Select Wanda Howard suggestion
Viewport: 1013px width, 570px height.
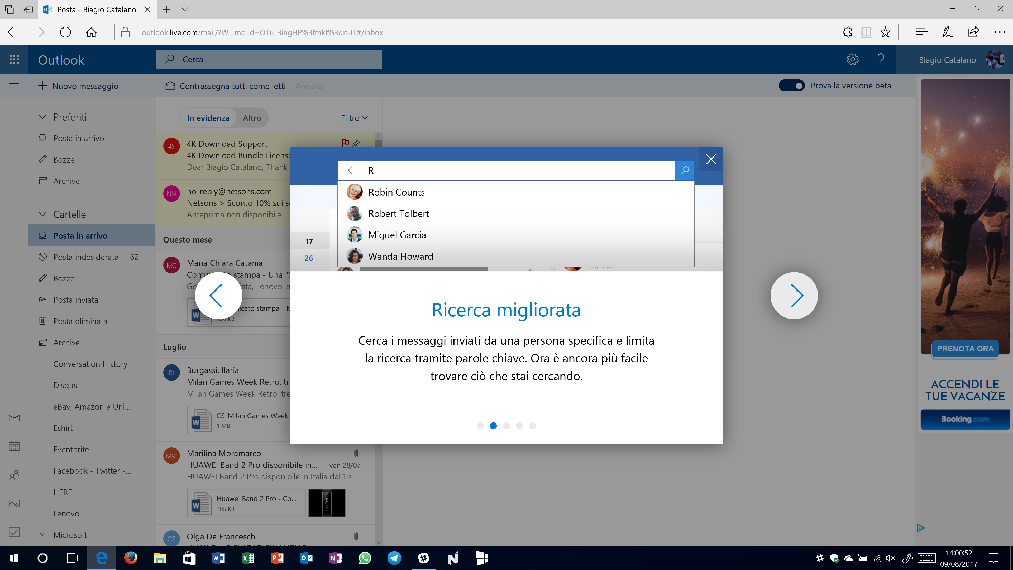(x=516, y=256)
